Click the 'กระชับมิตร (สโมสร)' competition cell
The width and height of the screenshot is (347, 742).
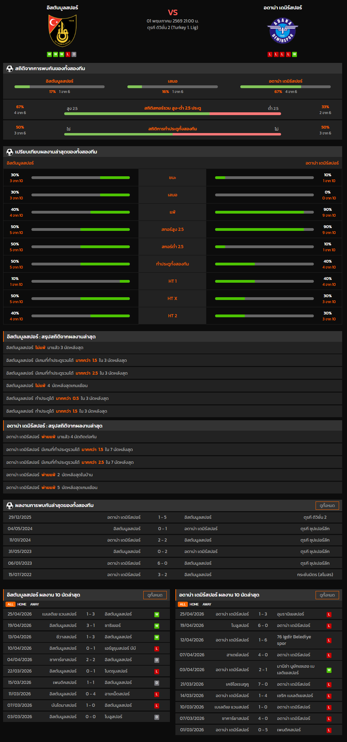click(315, 575)
